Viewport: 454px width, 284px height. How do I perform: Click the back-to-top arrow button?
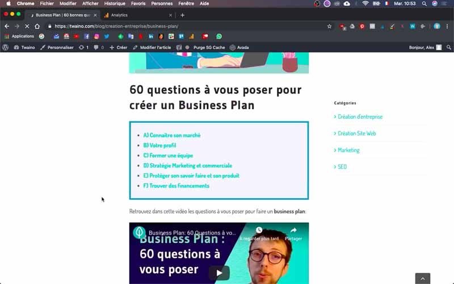pyautogui.click(x=422, y=278)
